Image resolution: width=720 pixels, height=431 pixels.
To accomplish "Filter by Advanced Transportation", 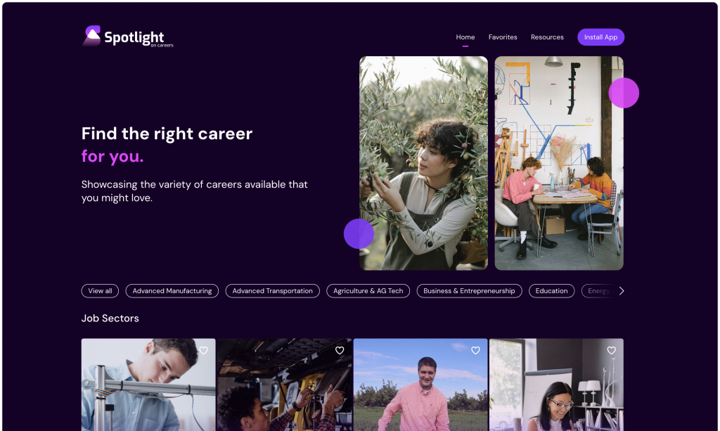I will click(x=272, y=291).
